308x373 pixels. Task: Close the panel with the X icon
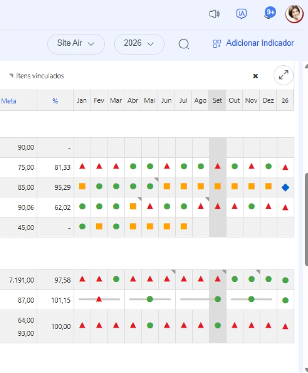point(255,76)
